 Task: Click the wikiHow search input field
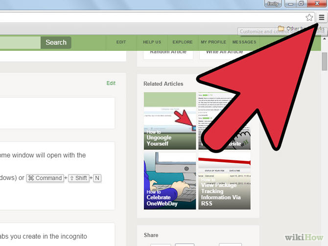click(20, 43)
